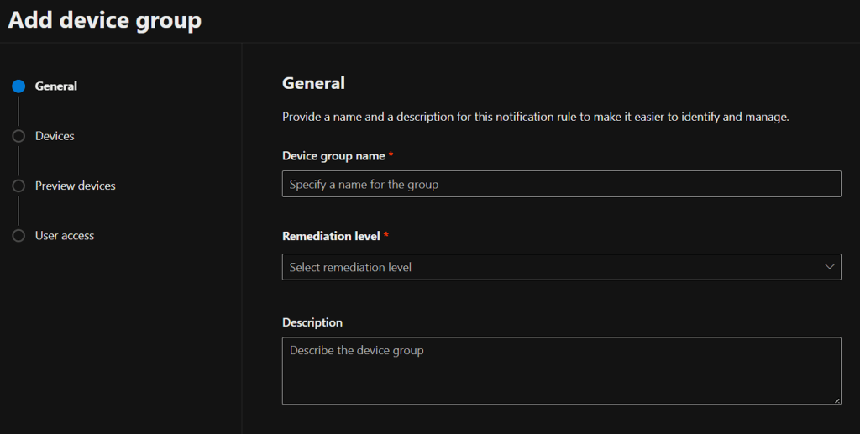Click the Description field label
The width and height of the screenshot is (860, 434).
312,322
